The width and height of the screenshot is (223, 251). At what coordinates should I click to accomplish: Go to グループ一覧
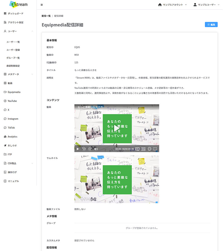[x=13, y=58]
